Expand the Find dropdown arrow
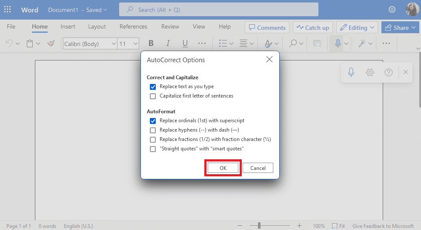 (301, 43)
